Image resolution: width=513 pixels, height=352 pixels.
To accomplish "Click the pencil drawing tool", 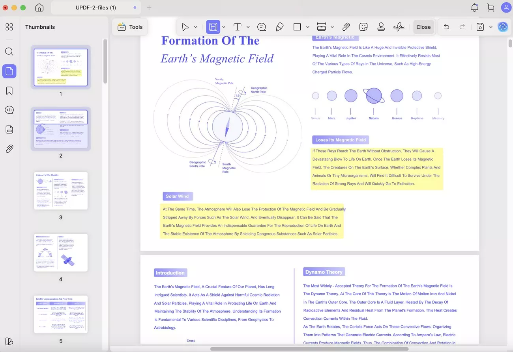I will pyautogui.click(x=279, y=27).
